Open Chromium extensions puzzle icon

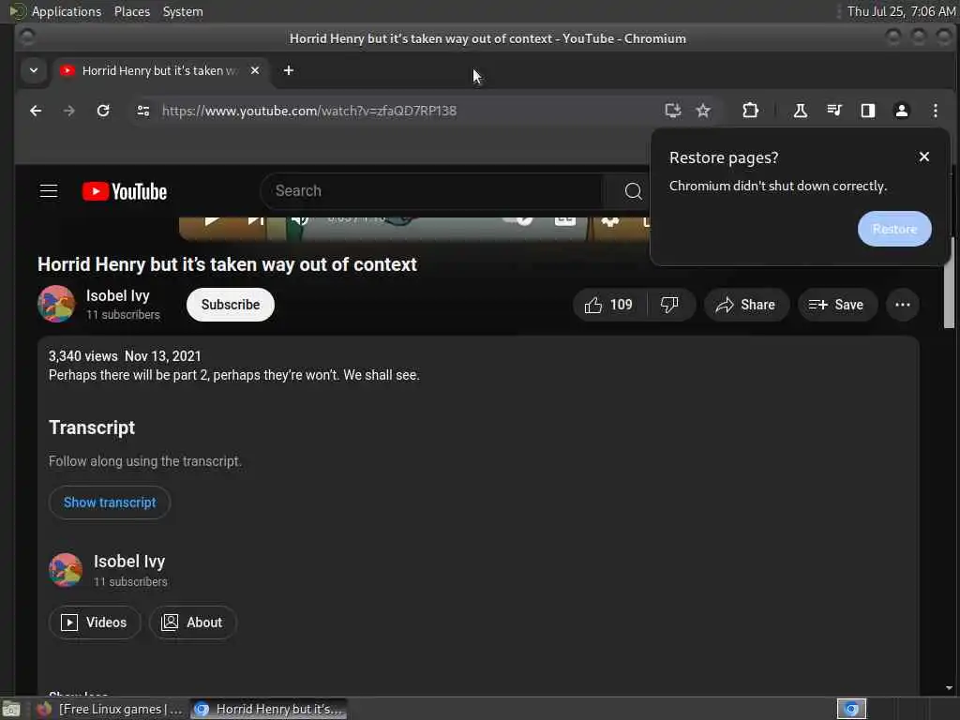pyautogui.click(x=750, y=111)
